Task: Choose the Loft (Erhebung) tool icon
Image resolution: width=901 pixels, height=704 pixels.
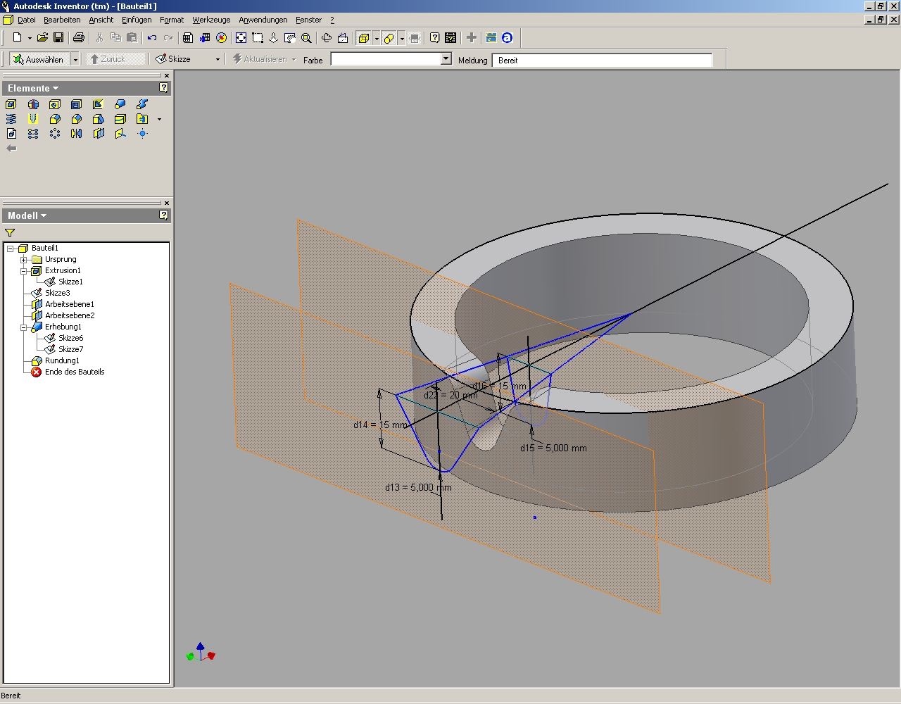Action: (120, 104)
